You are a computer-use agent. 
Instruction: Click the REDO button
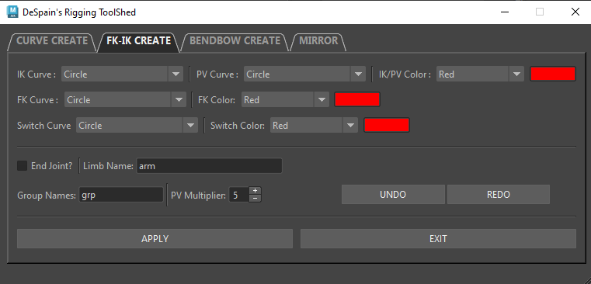coord(499,194)
